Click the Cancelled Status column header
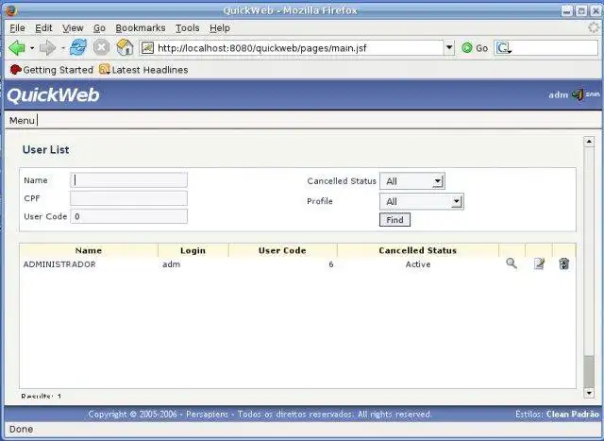Image resolution: width=604 pixels, height=441 pixels. click(417, 250)
